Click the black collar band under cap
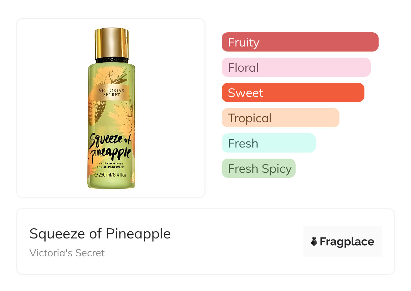 (x=112, y=61)
